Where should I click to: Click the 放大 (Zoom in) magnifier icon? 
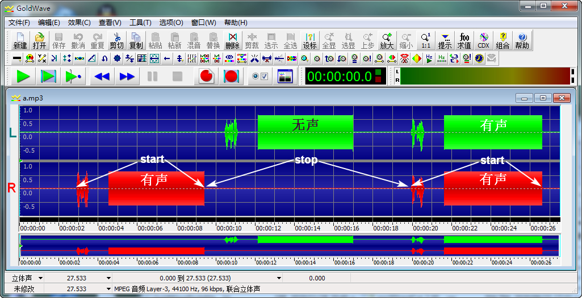click(x=387, y=41)
